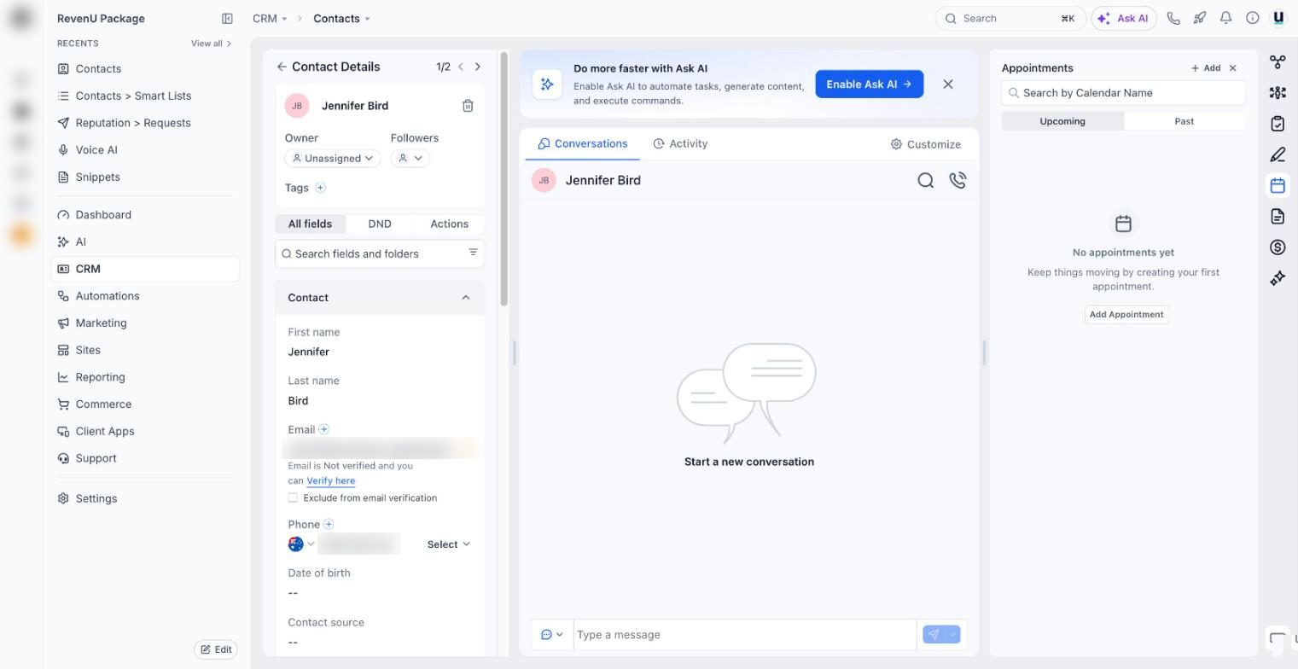This screenshot has height=669, width=1298.
Task: Open phone type Select dropdown
Action: [x=449, y=544]
